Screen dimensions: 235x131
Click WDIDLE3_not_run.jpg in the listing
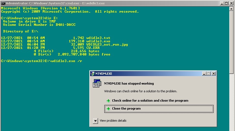click(x=107, y=44)
